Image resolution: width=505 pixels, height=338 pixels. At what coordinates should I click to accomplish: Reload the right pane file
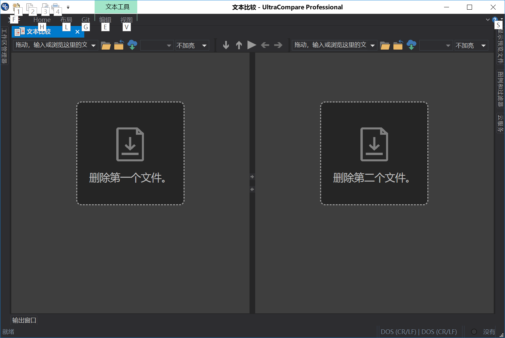click(x=398, y=45)
